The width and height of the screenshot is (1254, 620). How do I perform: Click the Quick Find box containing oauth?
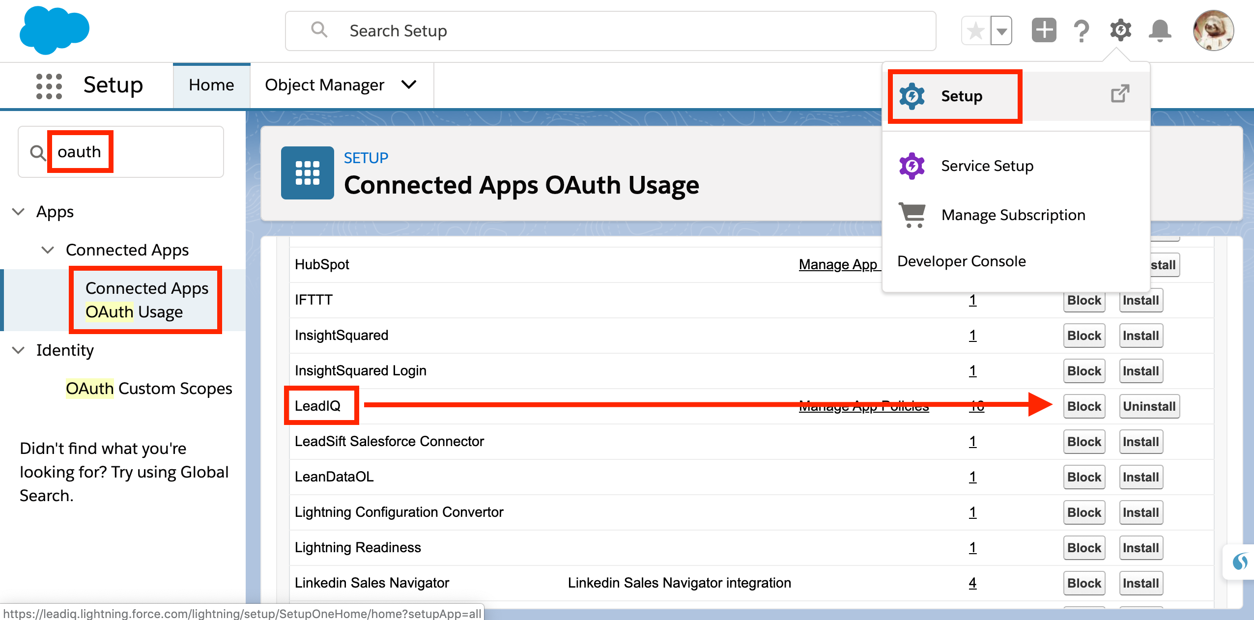[x=120, y=152]
